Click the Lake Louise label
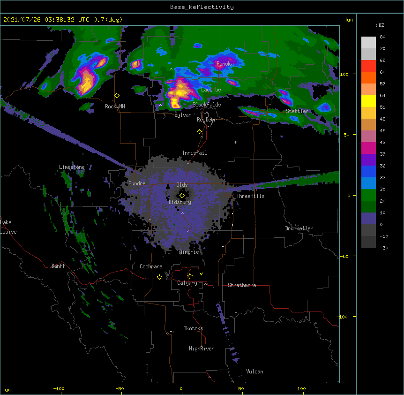This screenshot has width=404, height=395. [x=8, y=227]
